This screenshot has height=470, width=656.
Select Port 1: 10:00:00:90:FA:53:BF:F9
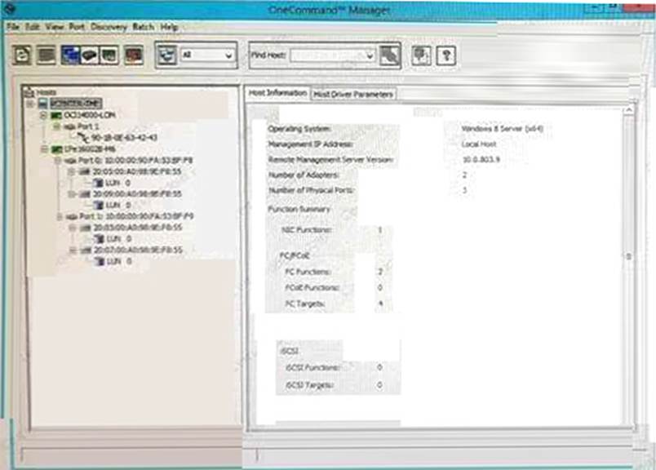[x=136, y=217]
